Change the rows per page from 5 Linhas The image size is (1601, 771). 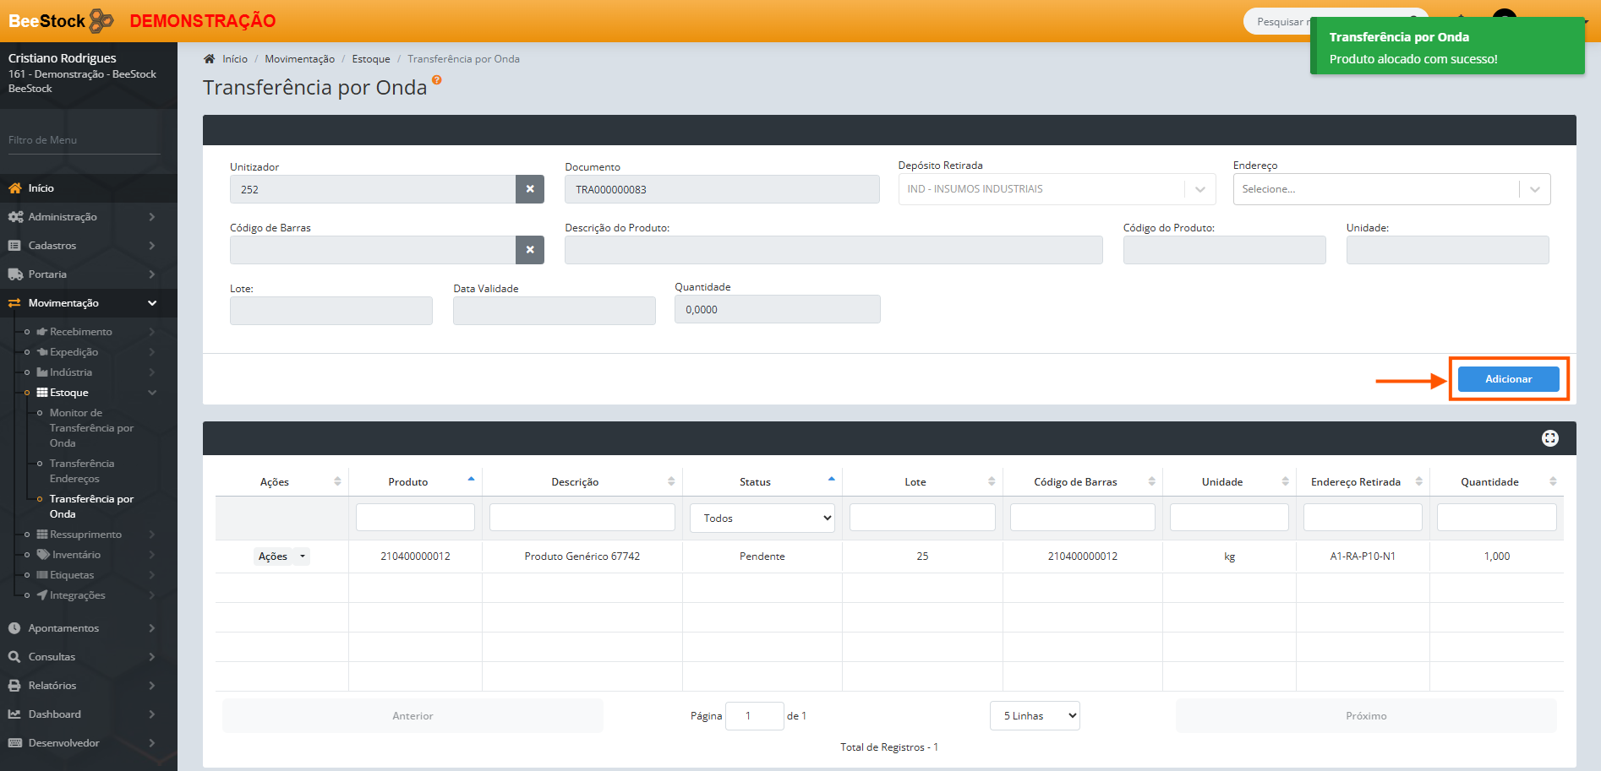1035,716
